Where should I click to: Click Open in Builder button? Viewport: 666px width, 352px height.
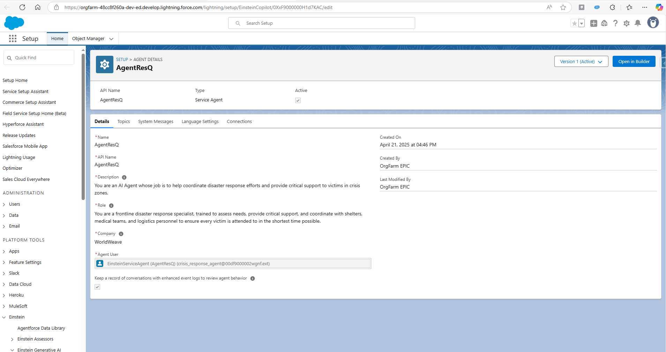(634, 61)
